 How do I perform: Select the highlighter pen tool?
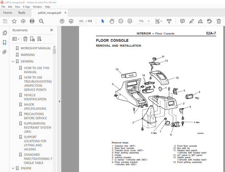191,21
